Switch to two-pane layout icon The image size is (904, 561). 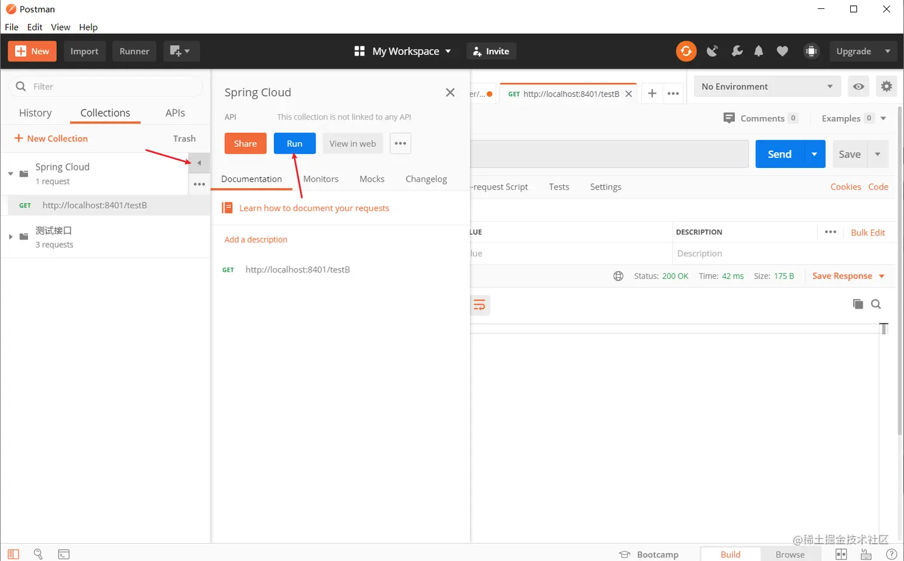[841, 554]
